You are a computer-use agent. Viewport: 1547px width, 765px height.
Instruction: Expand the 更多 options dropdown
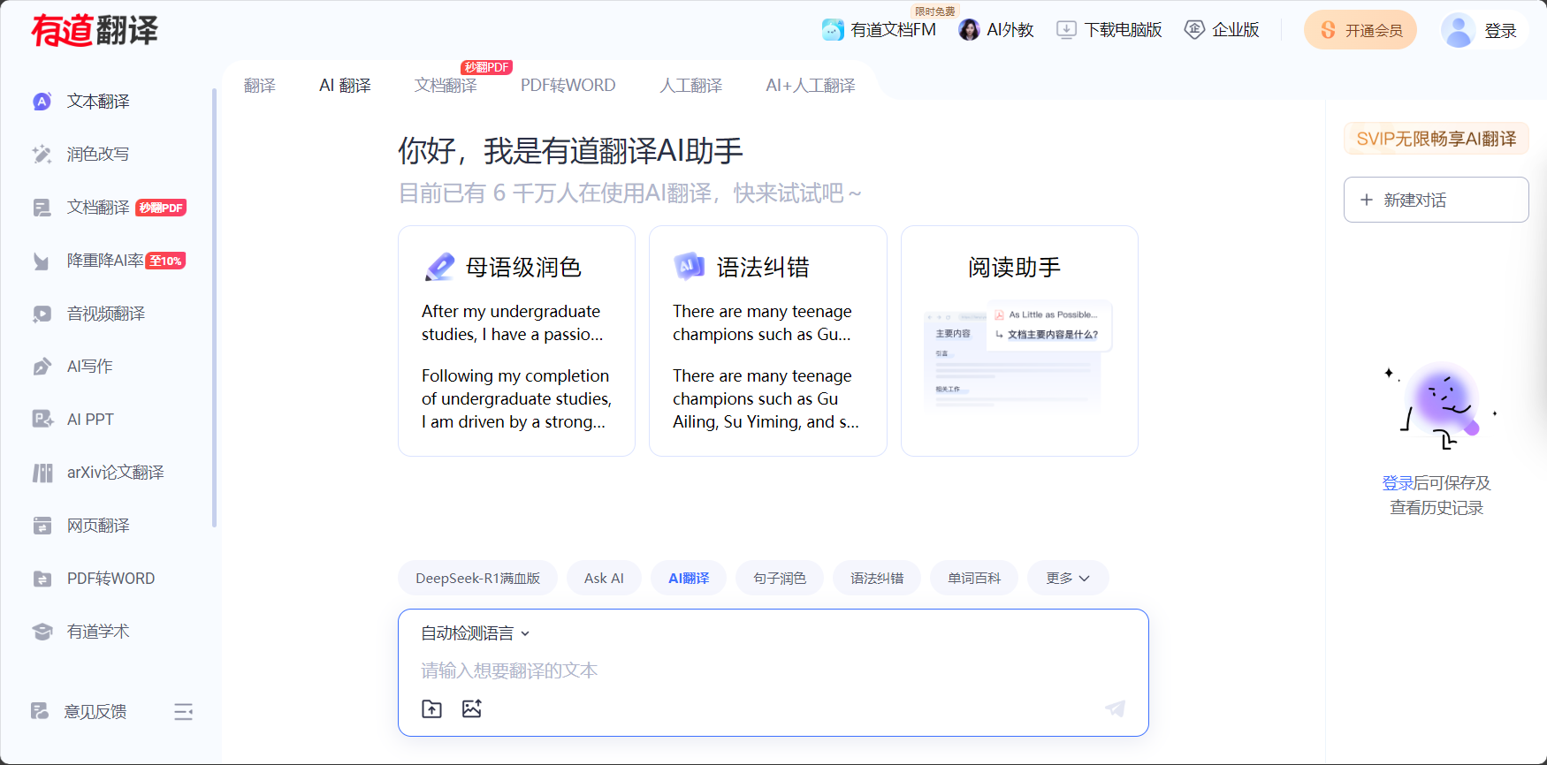[x=1067, y=578]
